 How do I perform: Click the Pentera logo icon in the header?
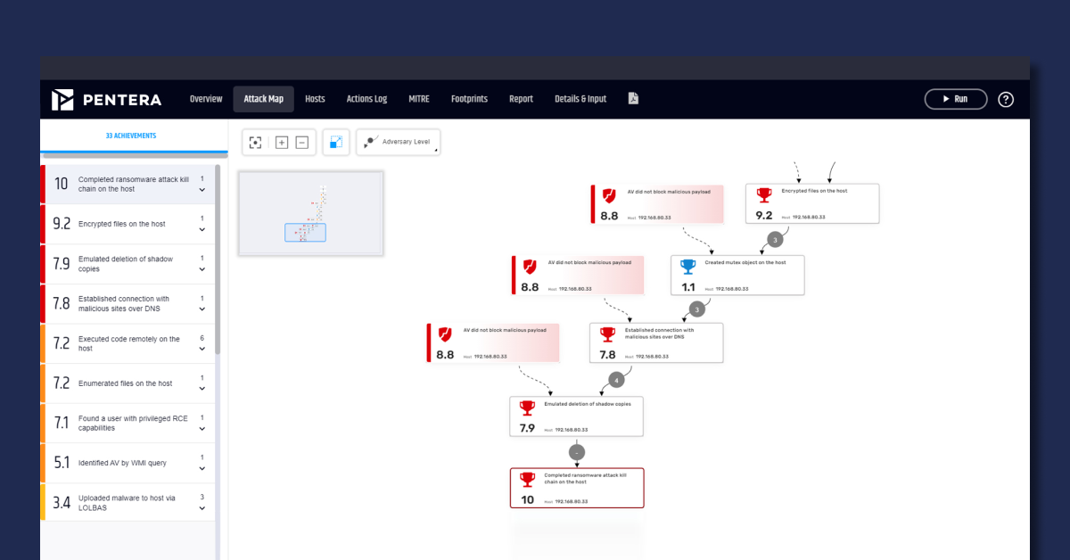click(x=63, y=99)
